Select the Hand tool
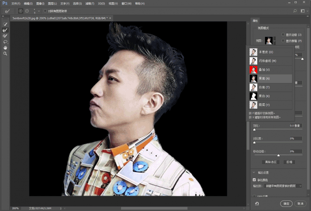 [x=5, y=48]
